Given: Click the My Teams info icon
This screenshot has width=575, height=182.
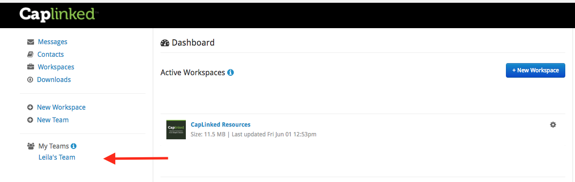Looking at the screenshot, I should point(74,146).
